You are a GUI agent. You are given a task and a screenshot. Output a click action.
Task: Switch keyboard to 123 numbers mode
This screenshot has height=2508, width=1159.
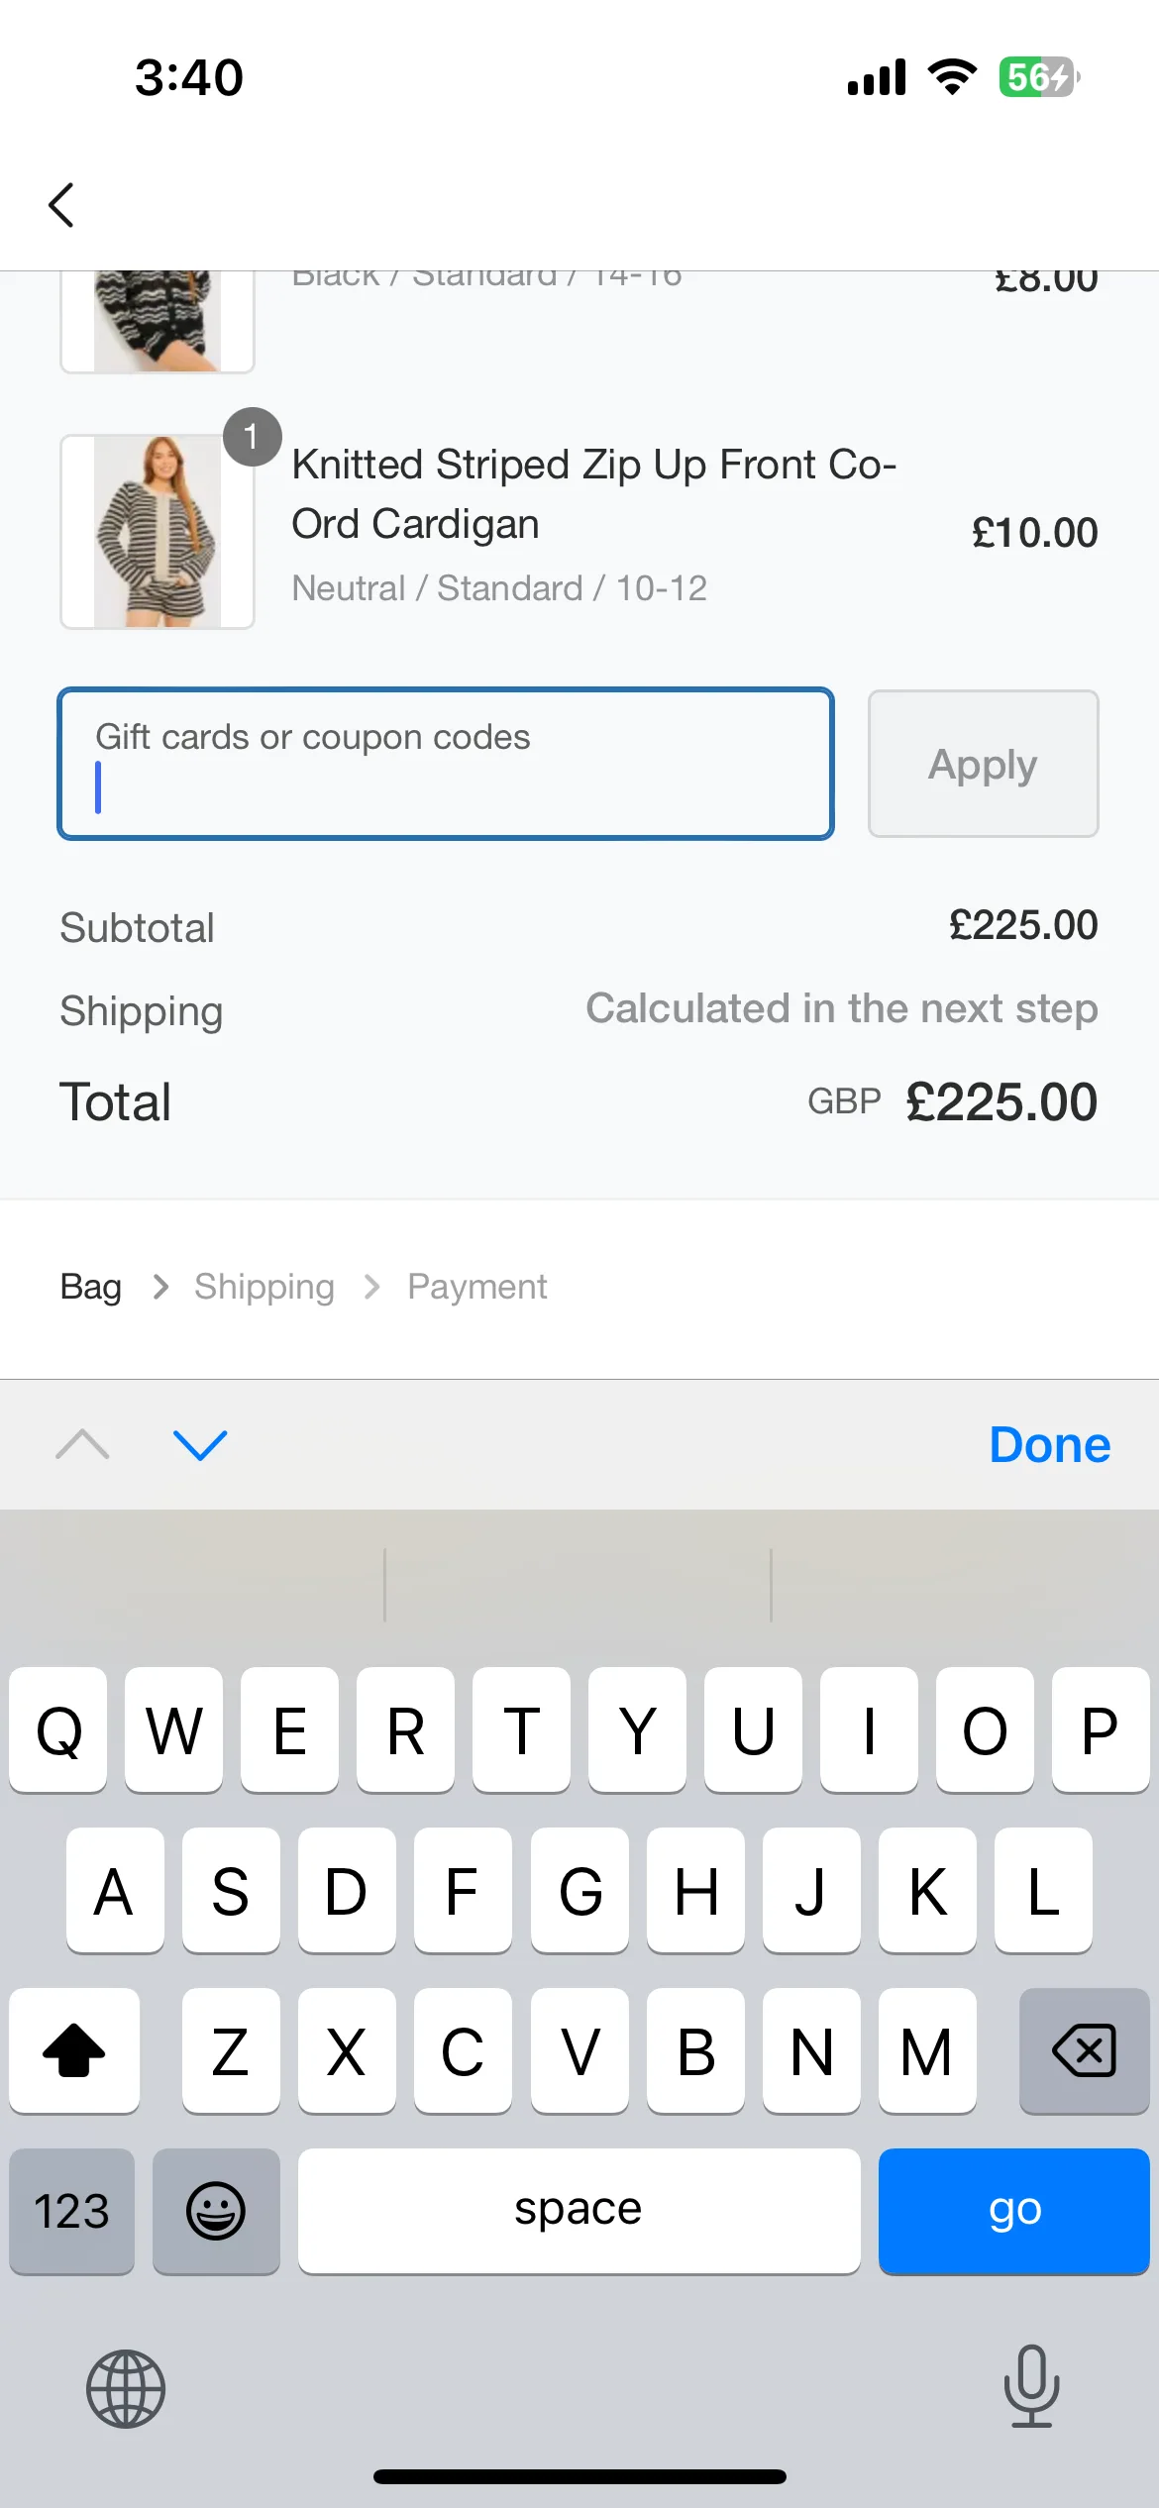pos(71,2210)
